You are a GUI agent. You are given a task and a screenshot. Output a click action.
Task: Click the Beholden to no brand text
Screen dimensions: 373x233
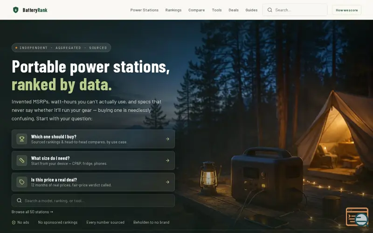coord(151,222)
